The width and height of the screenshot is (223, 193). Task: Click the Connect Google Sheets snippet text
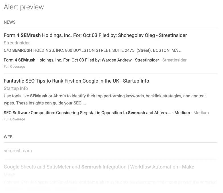(110, 182)
